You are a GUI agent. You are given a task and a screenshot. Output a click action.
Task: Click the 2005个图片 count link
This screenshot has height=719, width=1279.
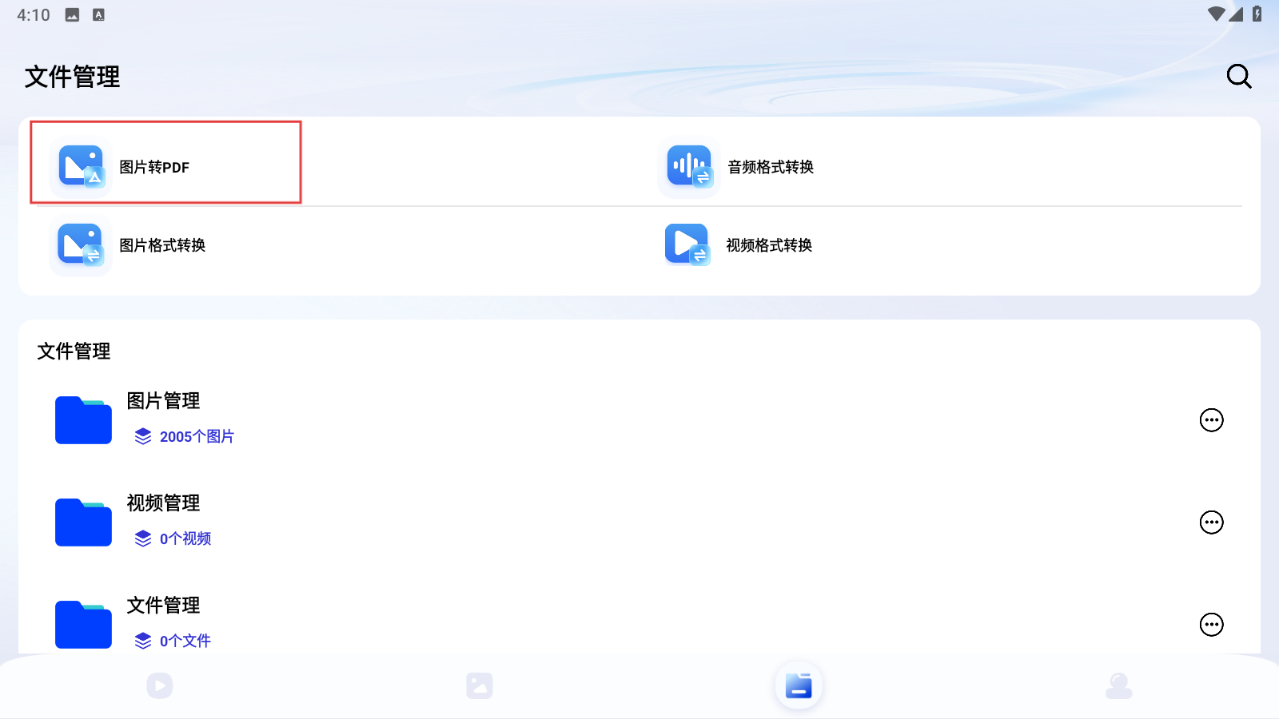196,436
